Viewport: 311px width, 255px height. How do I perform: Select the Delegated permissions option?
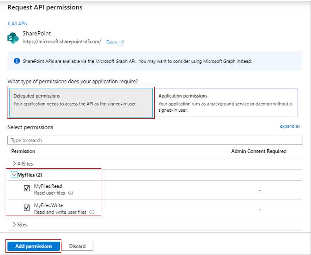click(81, 103)
